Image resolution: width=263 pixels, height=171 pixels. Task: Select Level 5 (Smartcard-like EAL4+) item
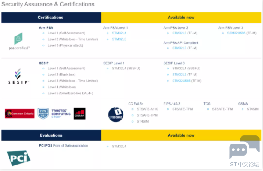pyautogui.click(x=70, y=93)
